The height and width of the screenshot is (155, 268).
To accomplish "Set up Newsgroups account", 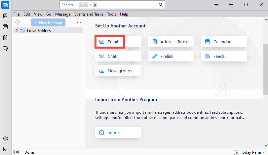I will click(x=118, y=71).
